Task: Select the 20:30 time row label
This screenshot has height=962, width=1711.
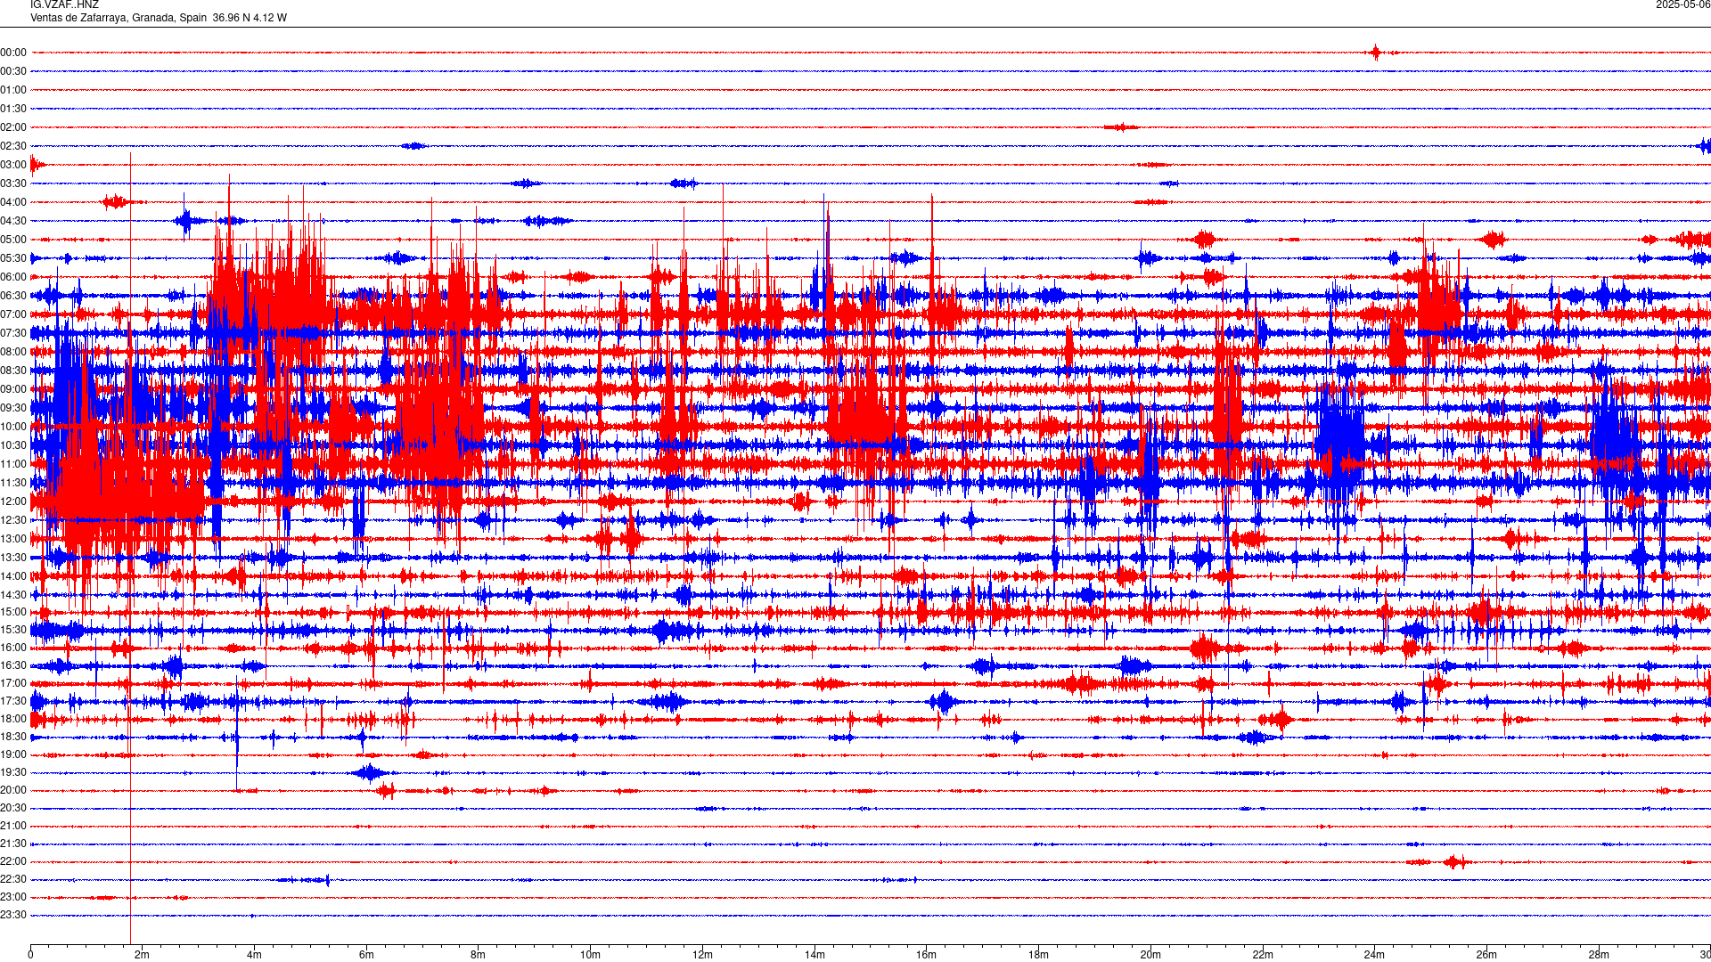Action: pyautogui.click(x=13, y=808)
